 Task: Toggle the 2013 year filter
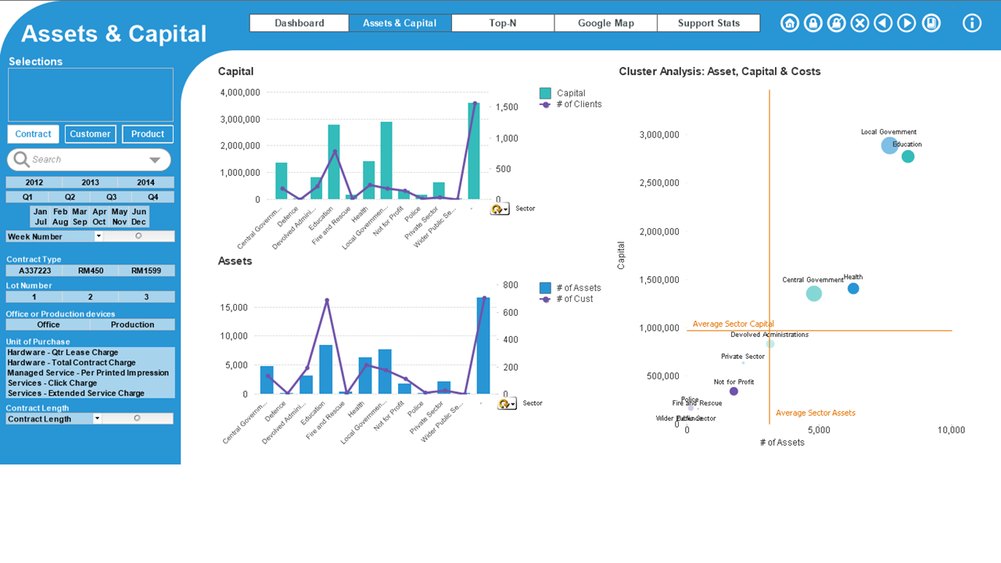[x=90, y=182]
